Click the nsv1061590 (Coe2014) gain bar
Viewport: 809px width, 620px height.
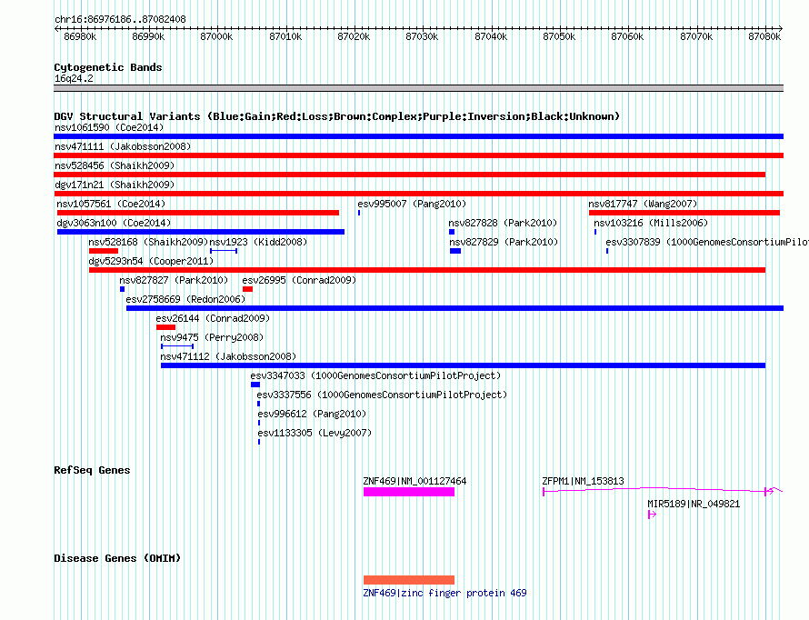[418, 136]
